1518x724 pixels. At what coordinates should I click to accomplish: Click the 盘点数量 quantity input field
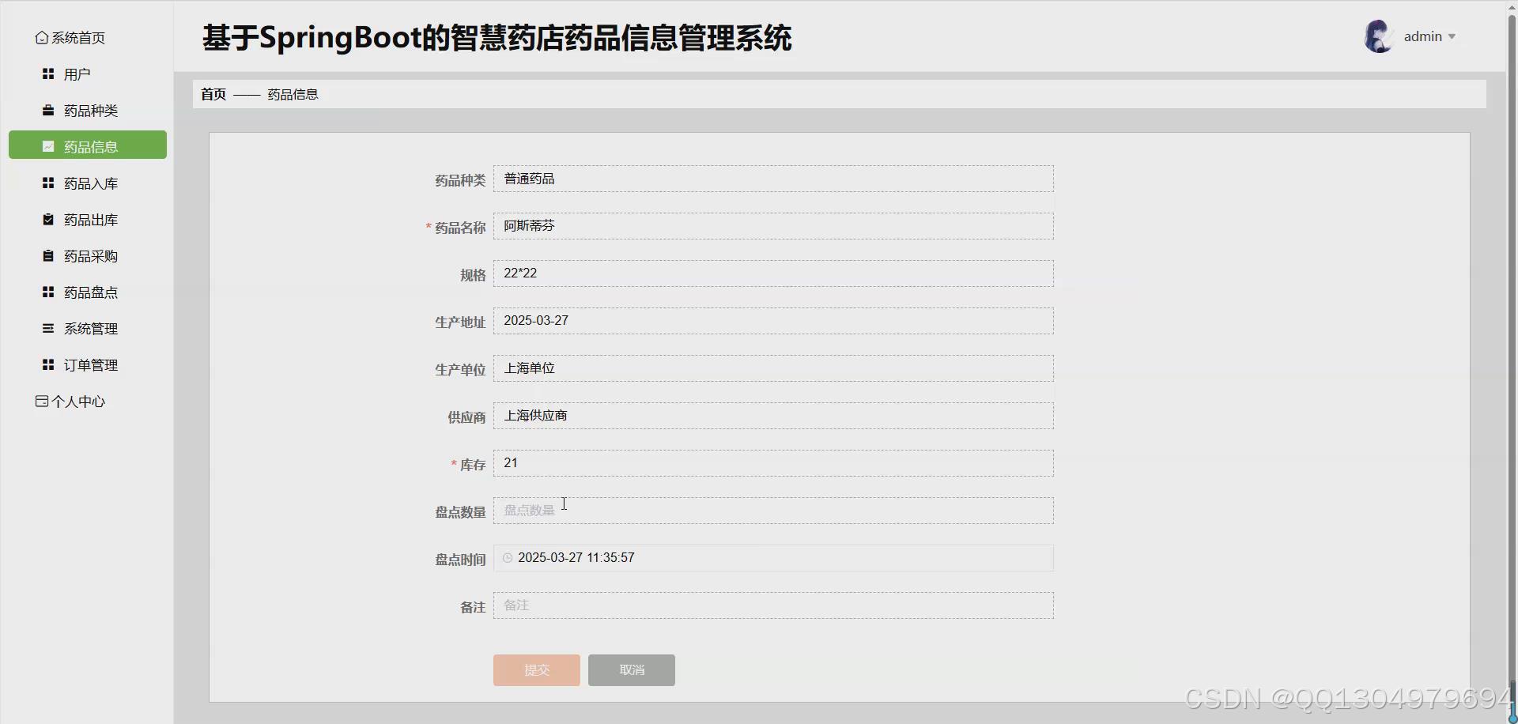point(773,511)
